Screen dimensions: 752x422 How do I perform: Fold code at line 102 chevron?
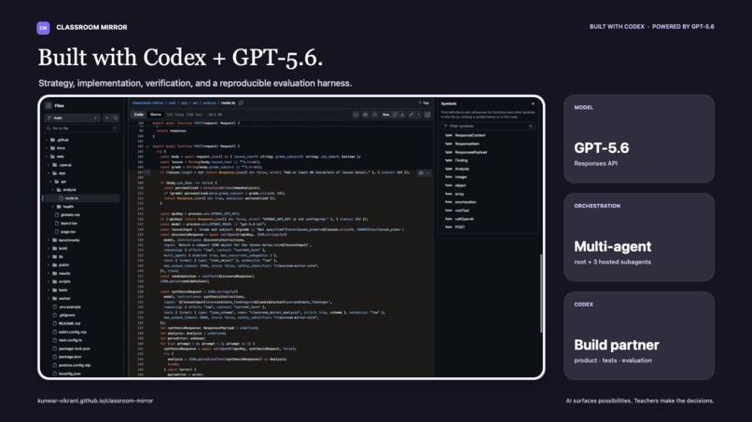click(x=147, y=146)
